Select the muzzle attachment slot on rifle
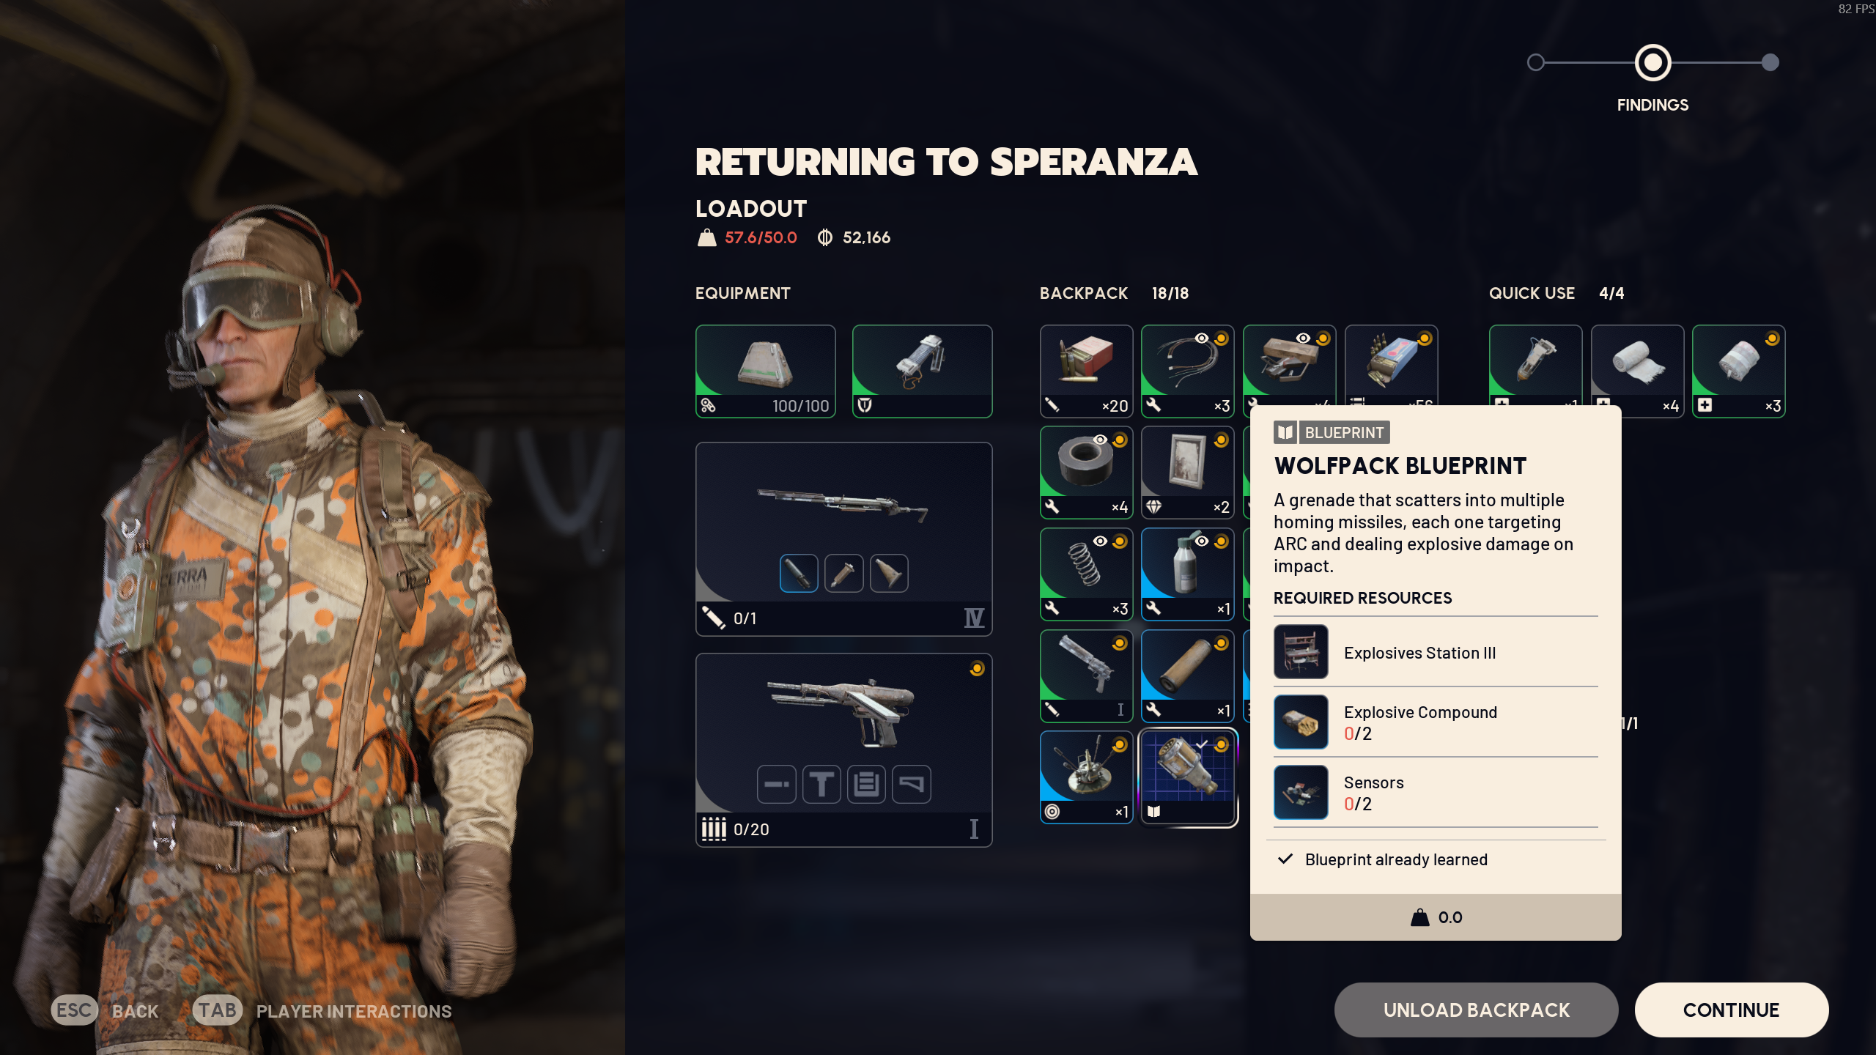1876x1055 pixels. click(799, 573)
